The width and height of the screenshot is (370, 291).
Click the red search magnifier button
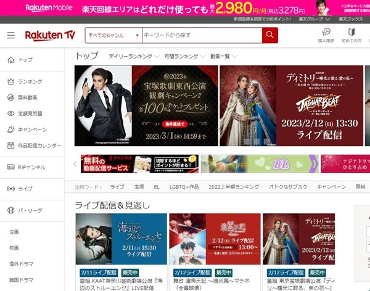coord(269,36)
